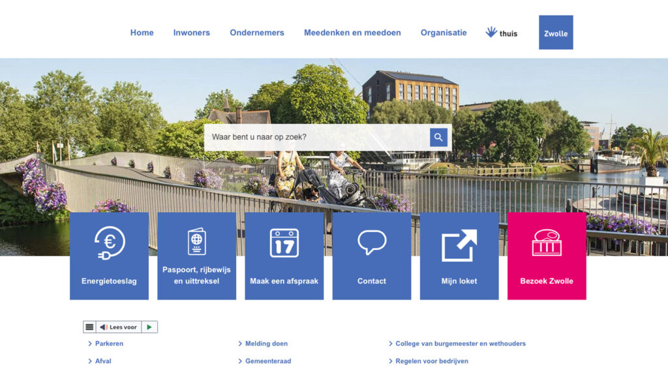Image resolution: width=668 pixels, height=376 pixels.
Task: Open the Gemeenteraad link
Action: tap(268, 361)
